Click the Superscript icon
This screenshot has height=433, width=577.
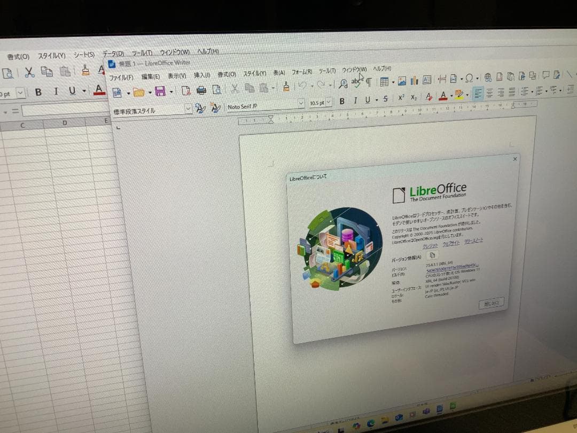point(401,98)
